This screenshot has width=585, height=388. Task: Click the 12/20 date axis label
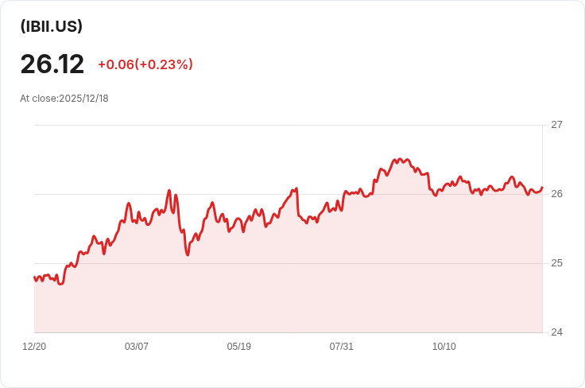pos(34,347)
